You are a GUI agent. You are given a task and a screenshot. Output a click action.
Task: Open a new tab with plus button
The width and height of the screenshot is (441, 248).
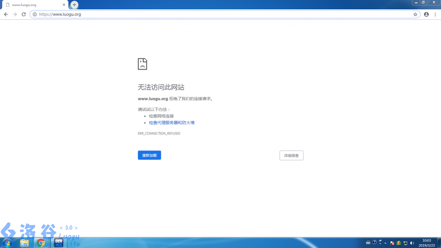click(74, 5)
